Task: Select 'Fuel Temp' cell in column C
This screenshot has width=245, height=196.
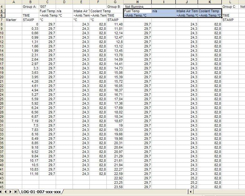Action: point(47,11)
